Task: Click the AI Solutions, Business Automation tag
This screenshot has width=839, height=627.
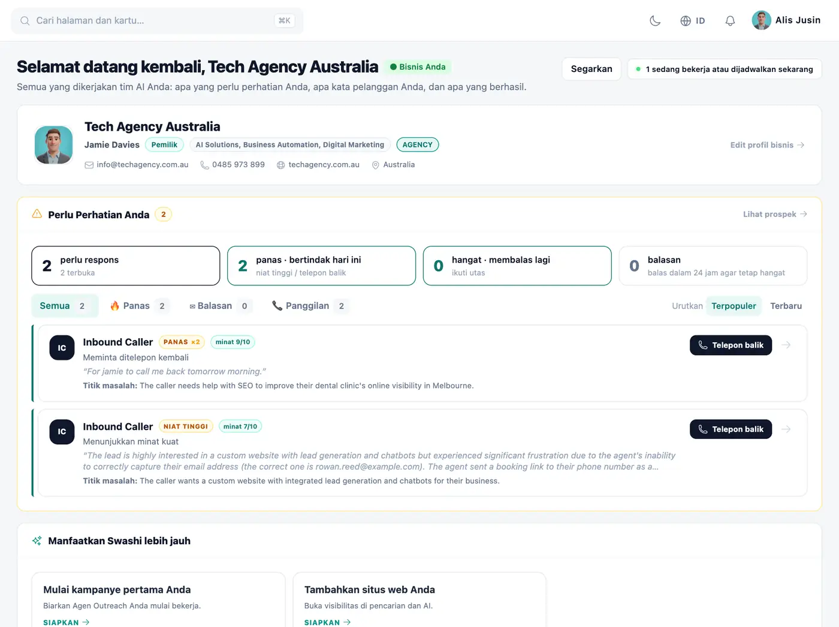Action: 290,144
